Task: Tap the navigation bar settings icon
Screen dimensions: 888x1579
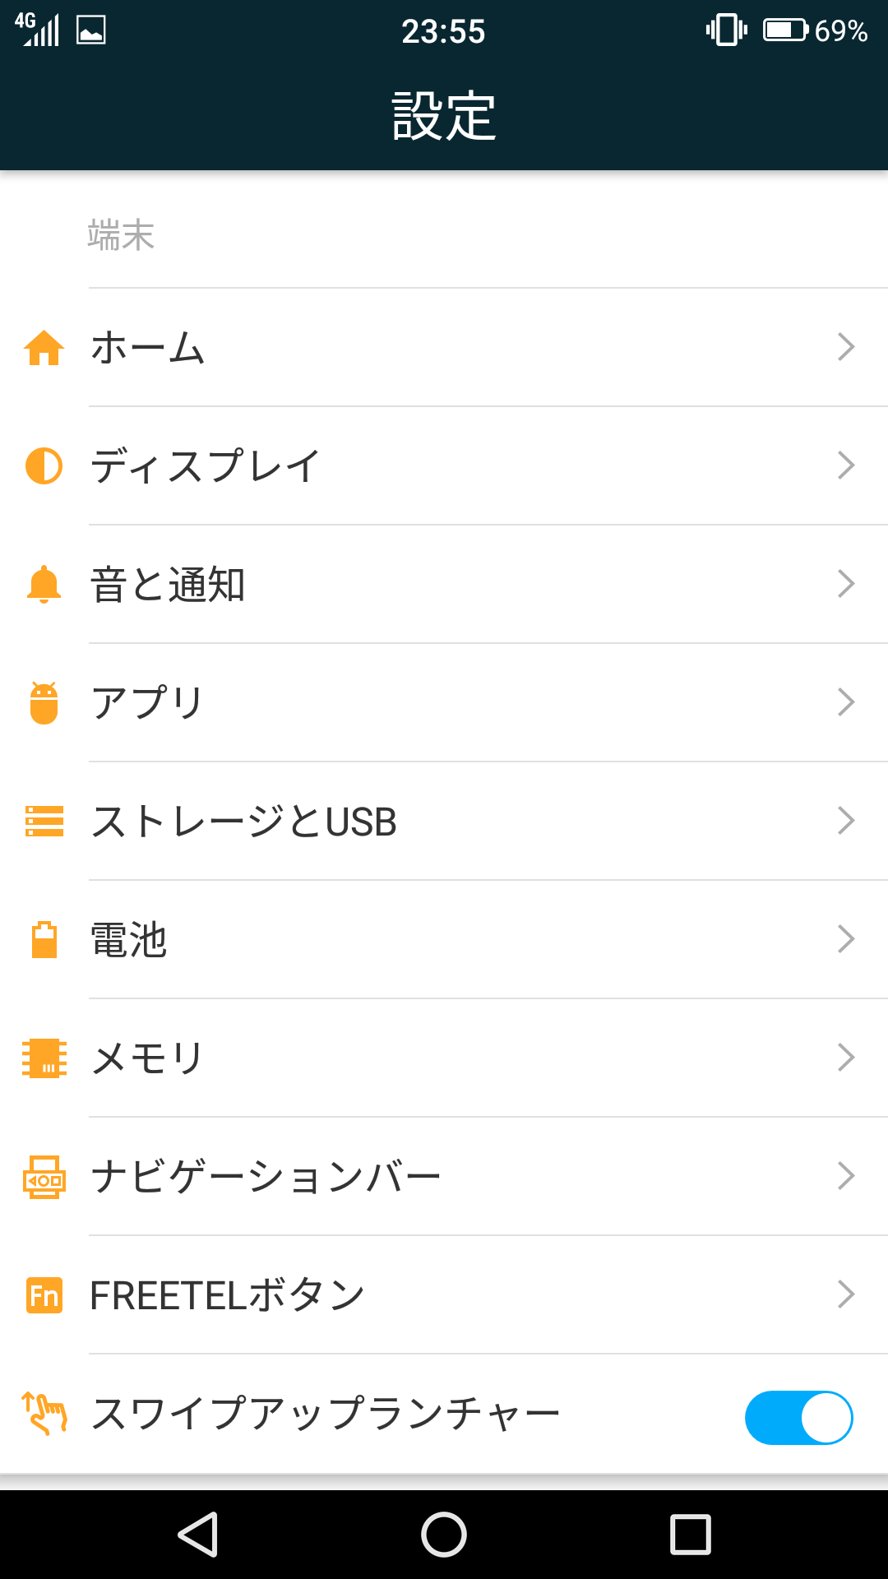Action: [x=44, y=1177]
